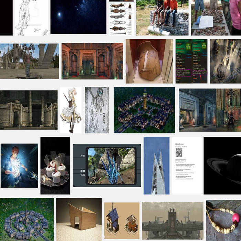Screen dimensions: 241x241
Task: Open the ruins scene with stone pillars
Action: pos(29,61)
